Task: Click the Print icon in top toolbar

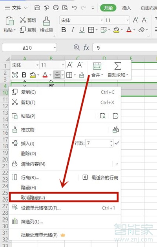Action: click(x=56, y=7)
